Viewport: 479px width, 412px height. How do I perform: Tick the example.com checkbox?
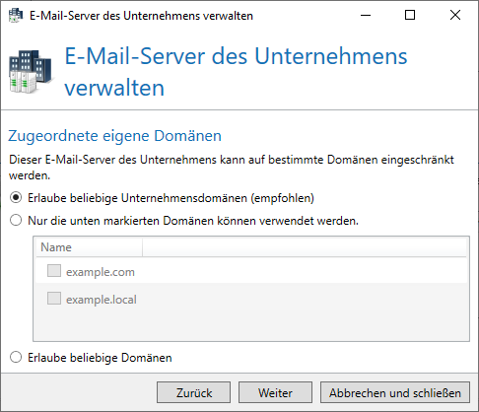click(x=54, y=271)
